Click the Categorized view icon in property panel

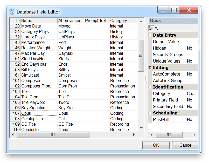pos(151,28)
